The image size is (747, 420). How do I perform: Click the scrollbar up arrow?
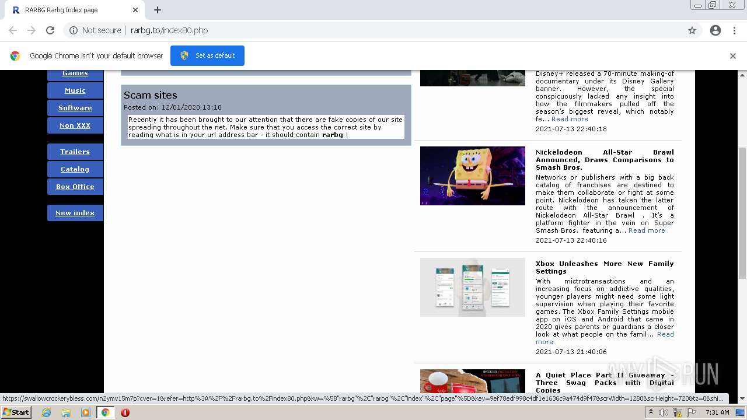pos(742,75)
